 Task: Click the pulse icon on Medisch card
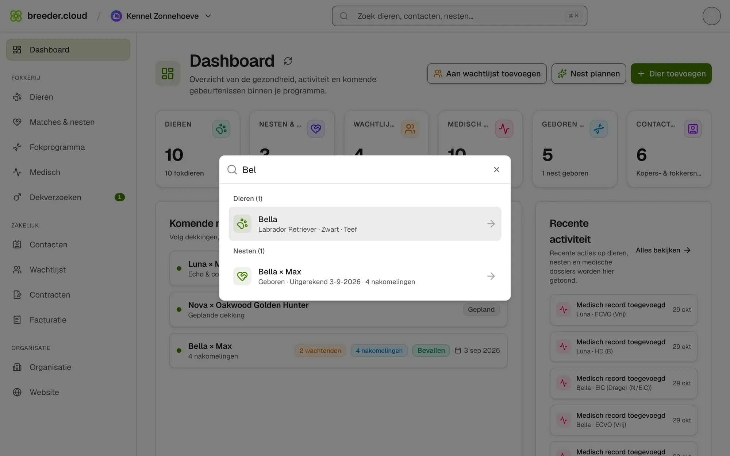pyautogui.click(x=504, y=129)
